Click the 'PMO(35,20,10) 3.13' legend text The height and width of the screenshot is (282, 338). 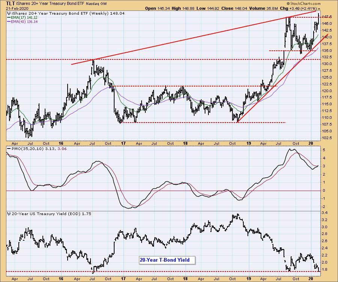34,149
